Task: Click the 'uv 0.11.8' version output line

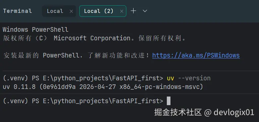Action: pyautogui.click(x=103, y=87)
